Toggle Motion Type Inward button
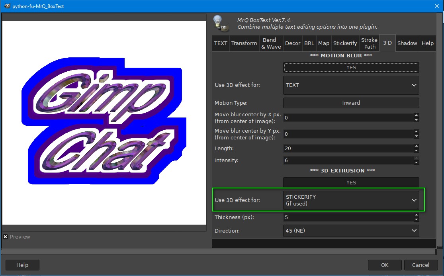This screenshot has height=276, width=444. pyautogui.click(x=351, y=103)
